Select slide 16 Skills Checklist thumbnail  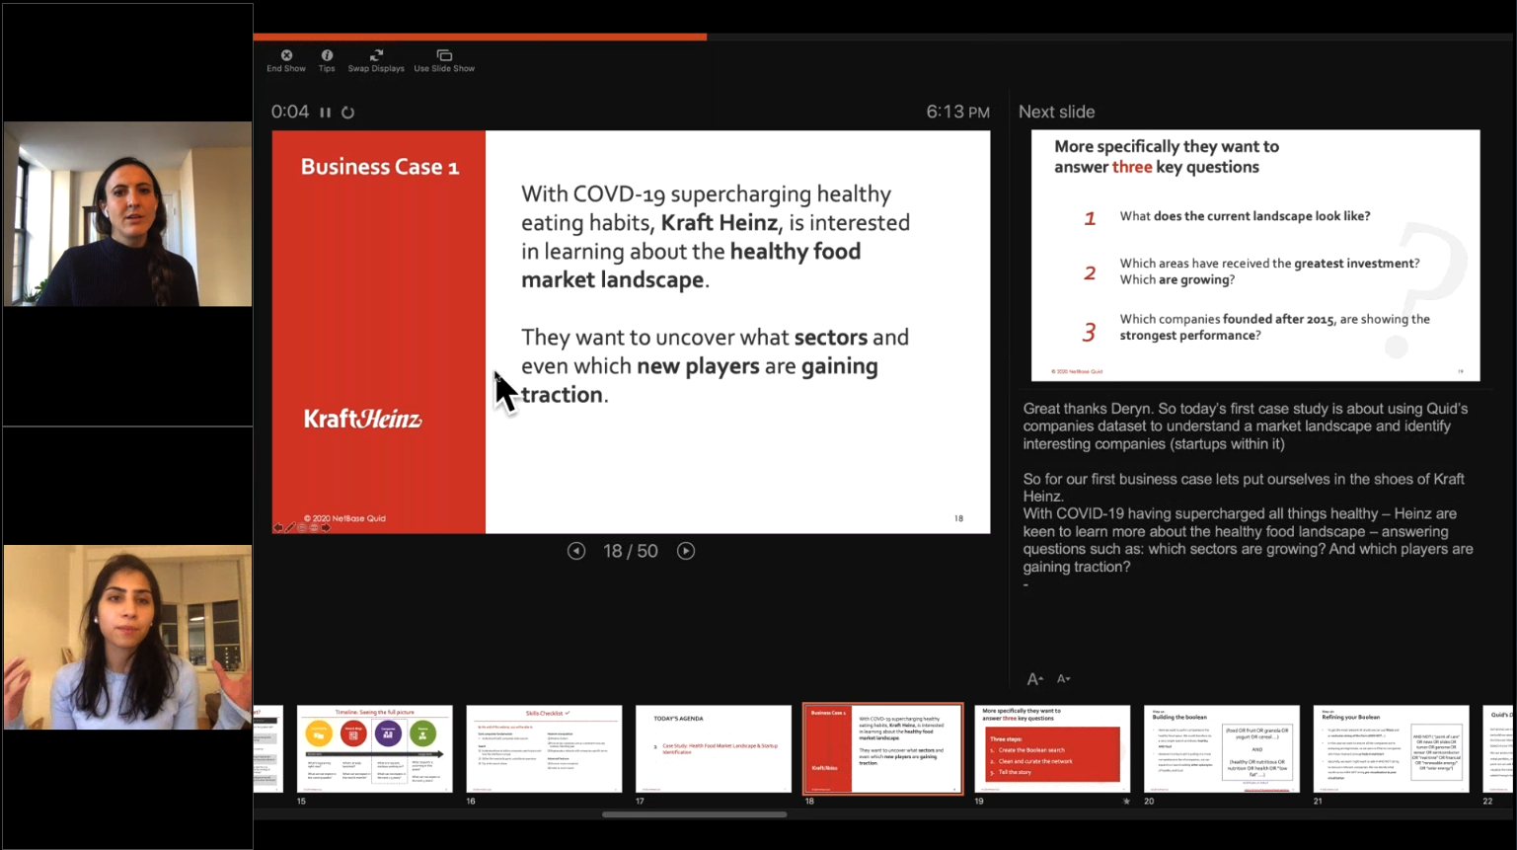544,748
